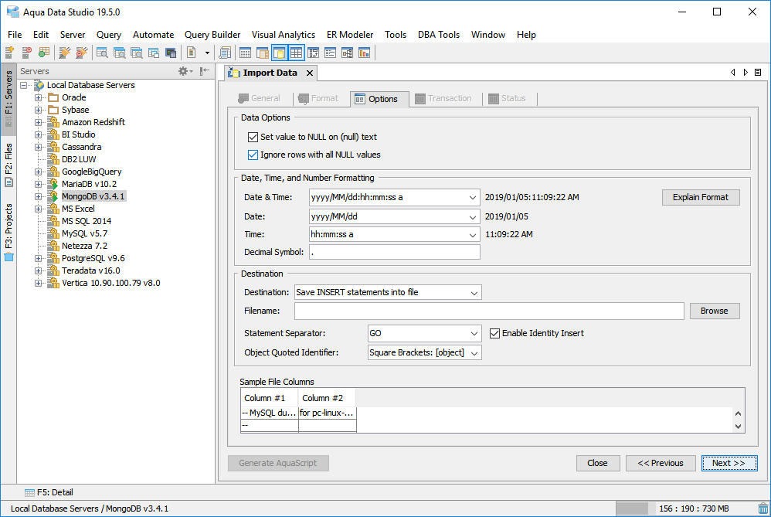
Task: Click the Decimal Symbol input field
Action: (x=394, y=252)
